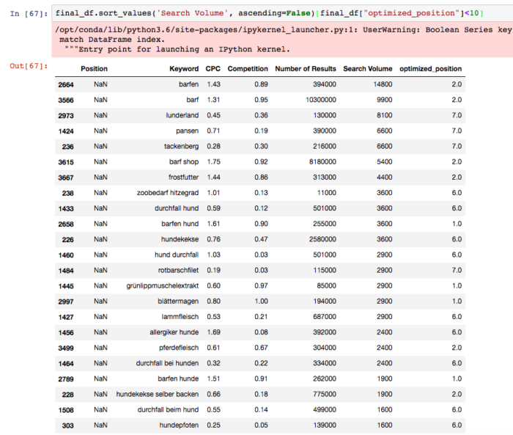513x435 pixels.
Task: Click the keyword cell 'allergiker hunde'
Action: [x=174, y=332]
